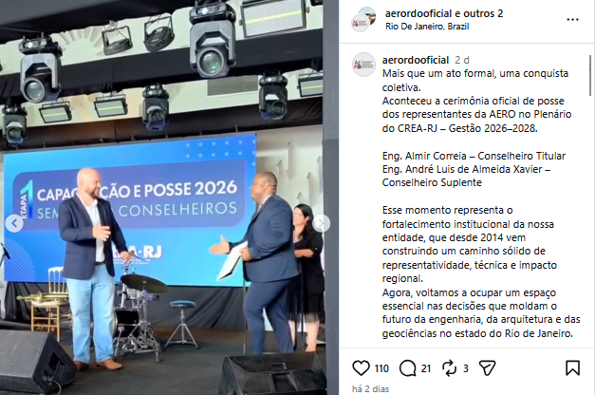The width and height of the screenshot is (595, 395).
Task: View the 110 likes count
Action: pos(381,368)
